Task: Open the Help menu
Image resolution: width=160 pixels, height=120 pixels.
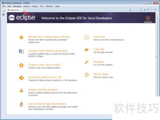Action: [57, 6]
